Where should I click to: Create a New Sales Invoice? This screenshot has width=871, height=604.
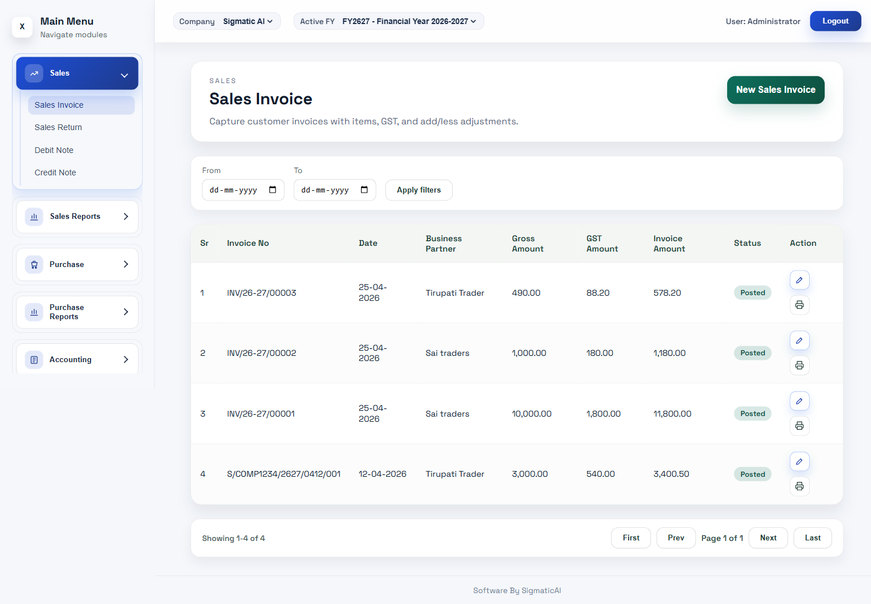pyautogui.click(x=776, y=90)
